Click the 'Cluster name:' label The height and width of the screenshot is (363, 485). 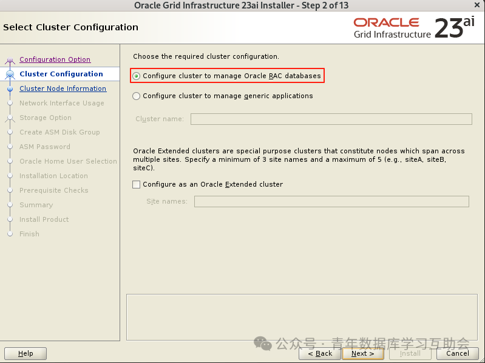(160, 119)
